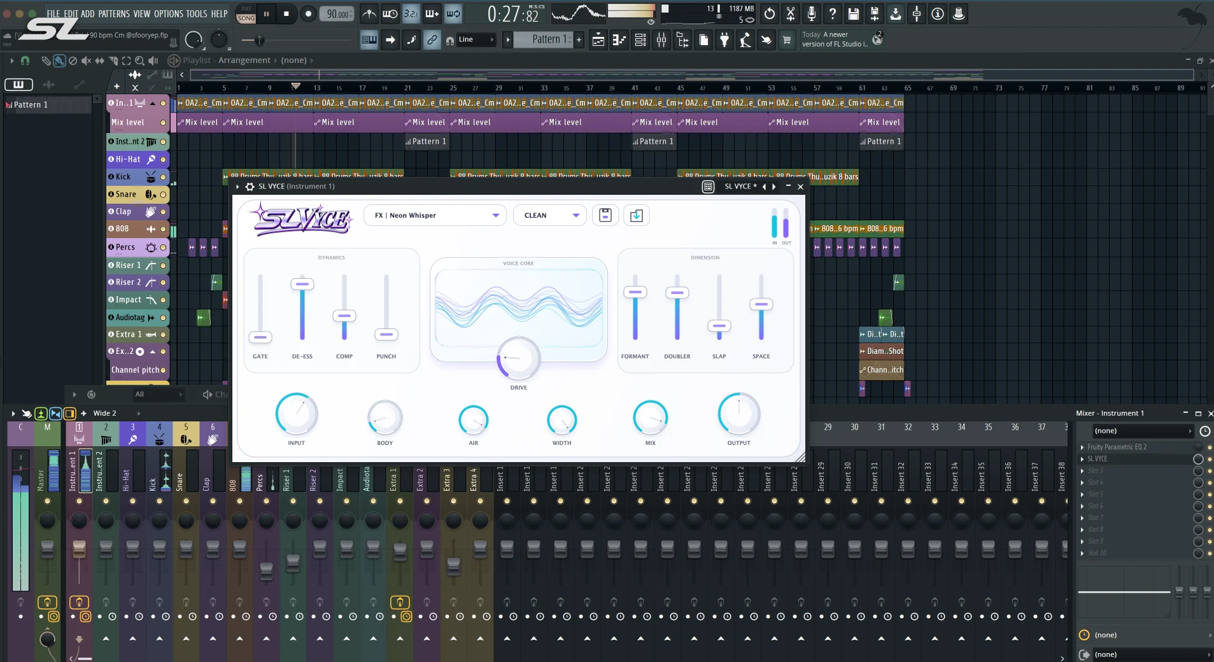
Task: Expand the Fruity Parametric EQ 2 slot arrow
Action: pos(1082,447)
